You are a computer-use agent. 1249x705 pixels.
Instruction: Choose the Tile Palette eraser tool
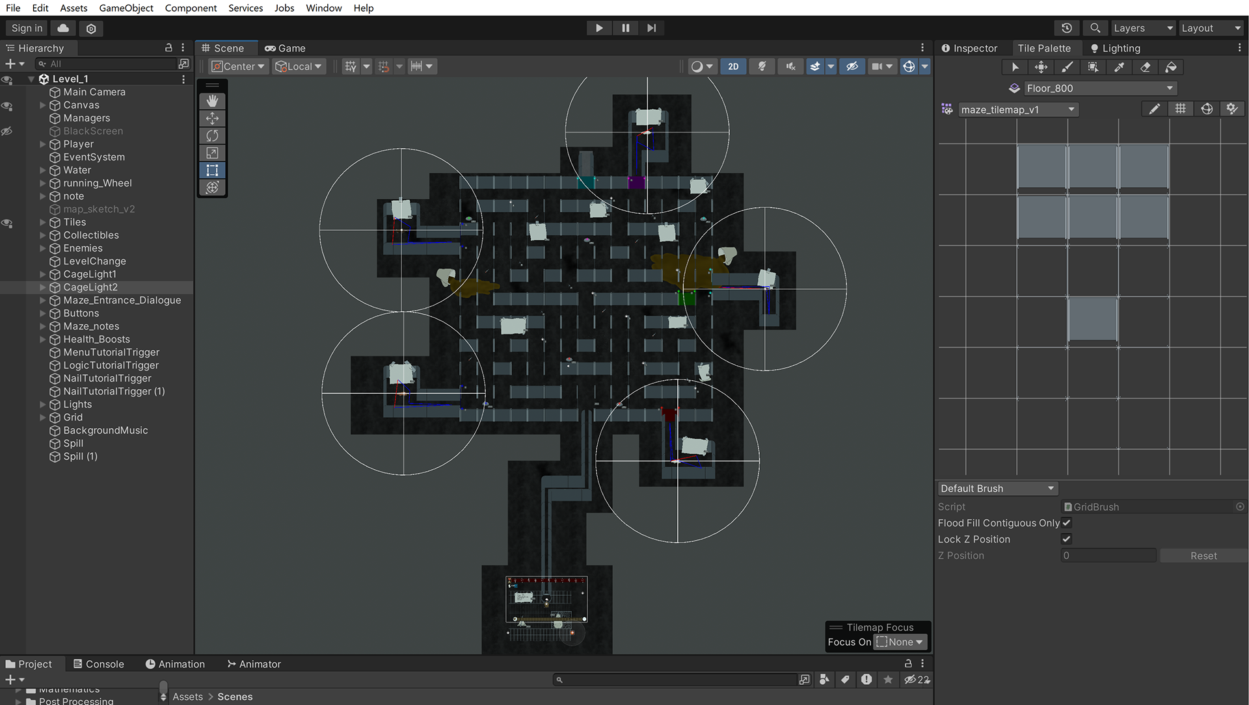[1145, 67]
